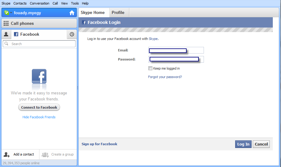Viewport: 281px width, 167px height.
Task: Enable Keep me logged in checkbox
Action: [x=150, y=68]
